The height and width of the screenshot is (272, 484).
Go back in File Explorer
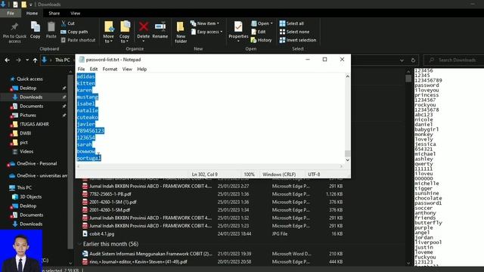(x=7, y=60)
